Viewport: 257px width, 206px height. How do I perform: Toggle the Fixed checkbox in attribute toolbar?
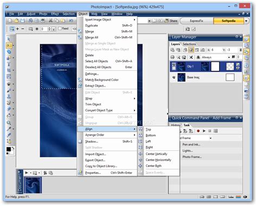[x=60, y=29]
